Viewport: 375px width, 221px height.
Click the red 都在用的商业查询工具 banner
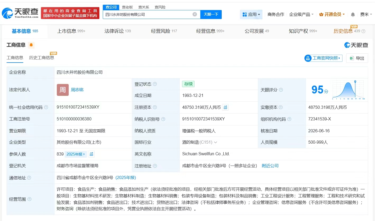(x=70, y=13)
